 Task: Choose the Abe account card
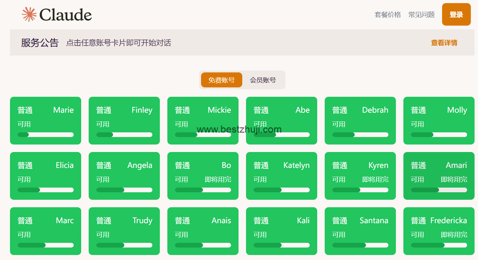pos(282,120)
